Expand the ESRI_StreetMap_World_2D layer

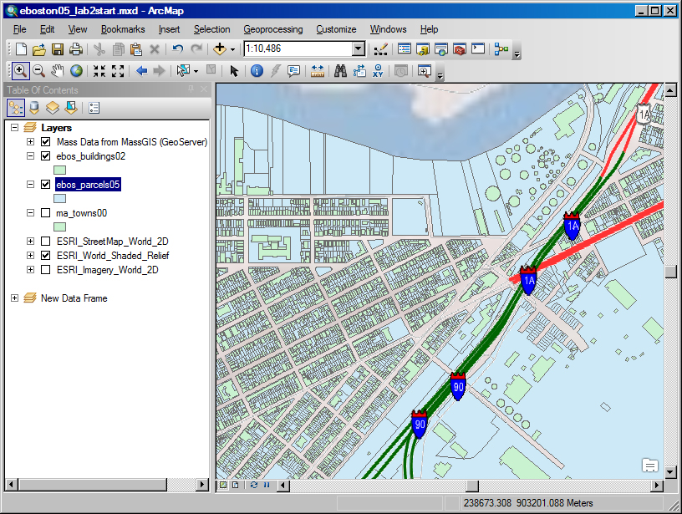click(30, 242)
